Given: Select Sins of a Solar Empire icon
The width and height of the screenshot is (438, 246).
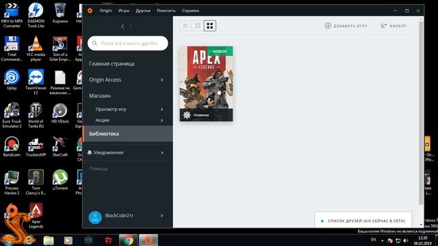Looking at the screenshot, I should click(60, 49).
